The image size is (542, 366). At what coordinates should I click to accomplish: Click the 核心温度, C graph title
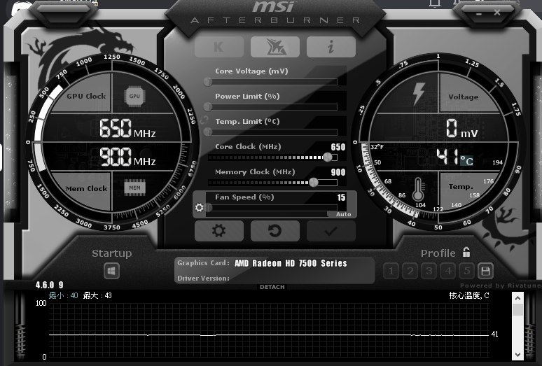coord(469,295)
